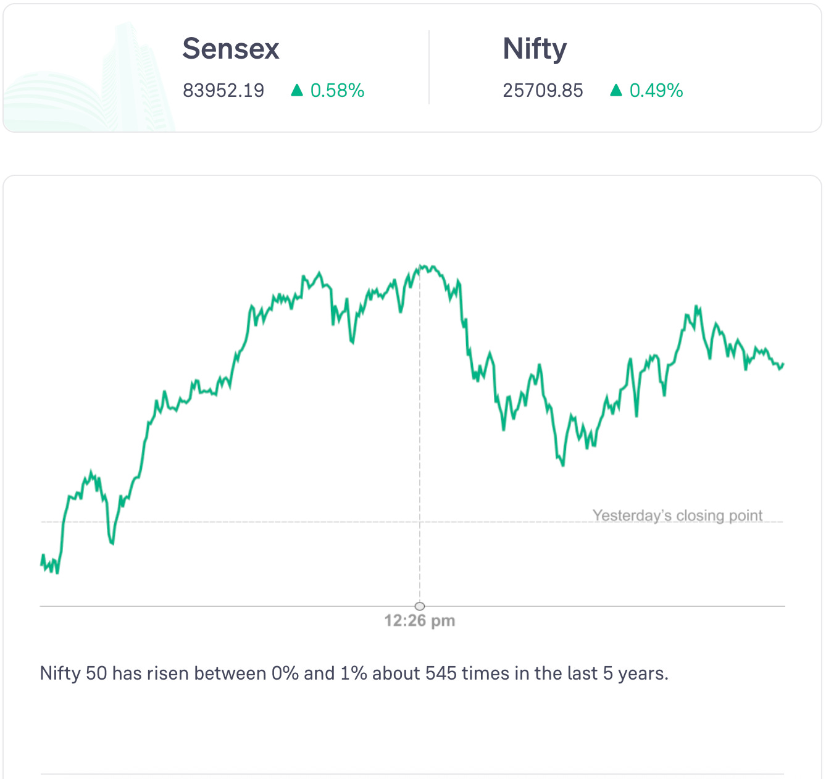This screenshot has width=826, height=779.
Task: Click the Nifty value 25709.85
Action: (x=543, y=91)
